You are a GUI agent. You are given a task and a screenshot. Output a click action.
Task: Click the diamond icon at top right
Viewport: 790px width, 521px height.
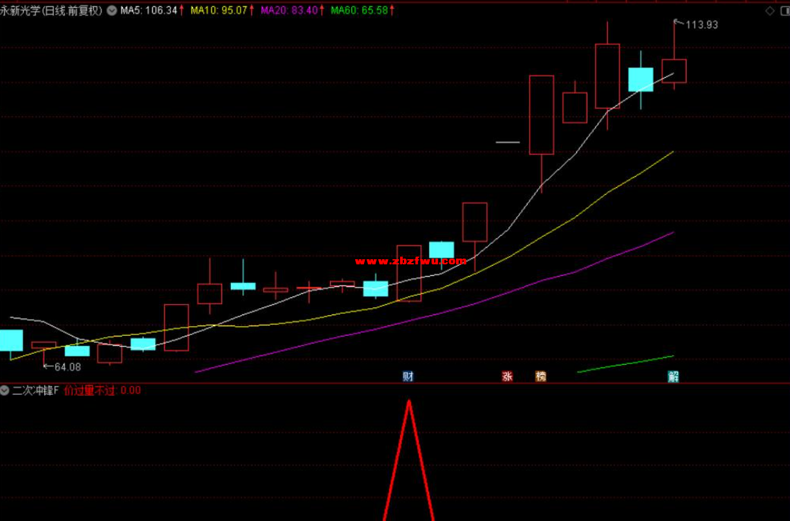coord(770,11)
